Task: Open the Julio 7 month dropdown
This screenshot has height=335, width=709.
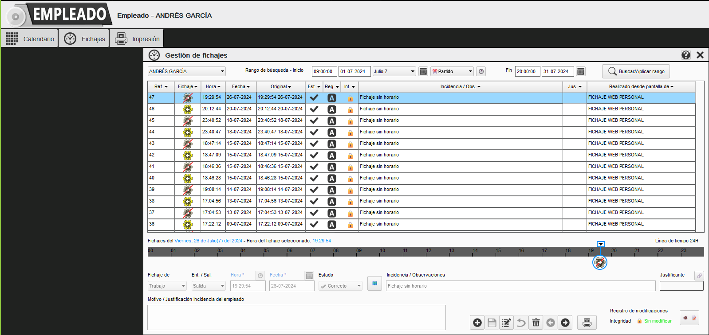Action: pos(412,71)
